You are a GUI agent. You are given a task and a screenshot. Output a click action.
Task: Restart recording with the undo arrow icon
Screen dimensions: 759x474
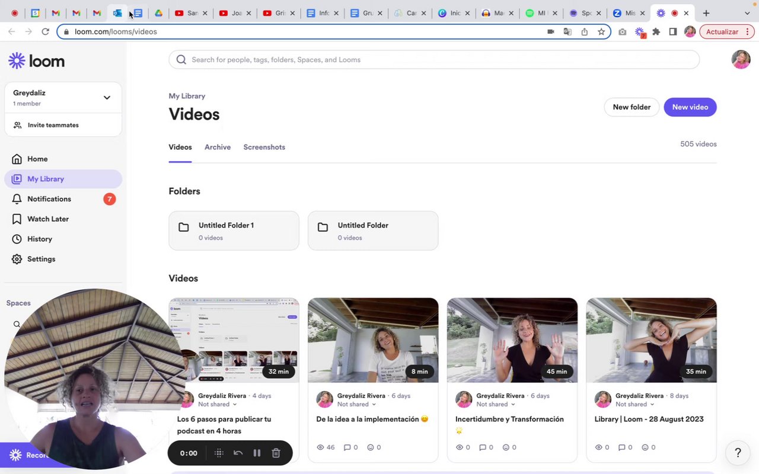(238, 453)
